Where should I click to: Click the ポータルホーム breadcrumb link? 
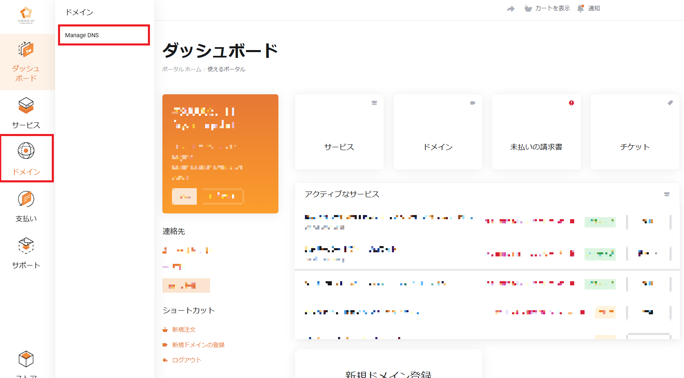(181, 69)
